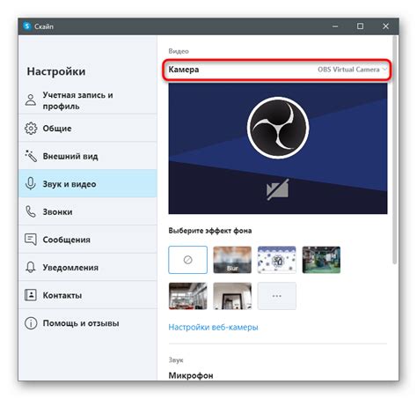Apply the Blur background effect
417x399 pixels.
pos(232,260)
